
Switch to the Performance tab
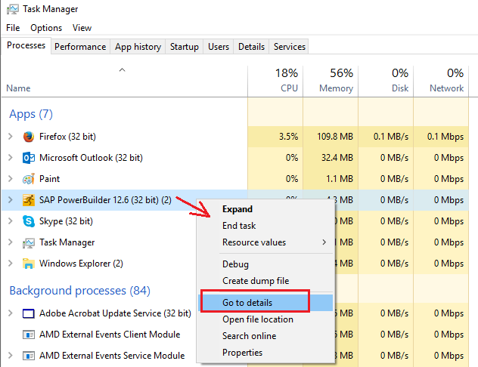(x=80, y=47)
